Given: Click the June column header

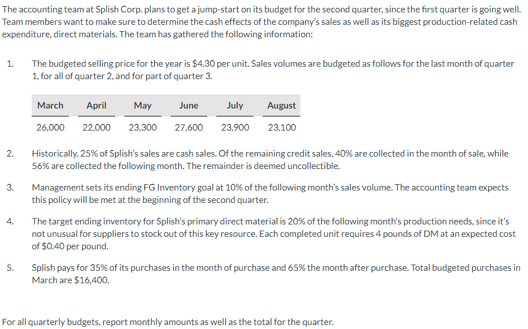Looking at the screenshot, I should [x=189, y=106].
